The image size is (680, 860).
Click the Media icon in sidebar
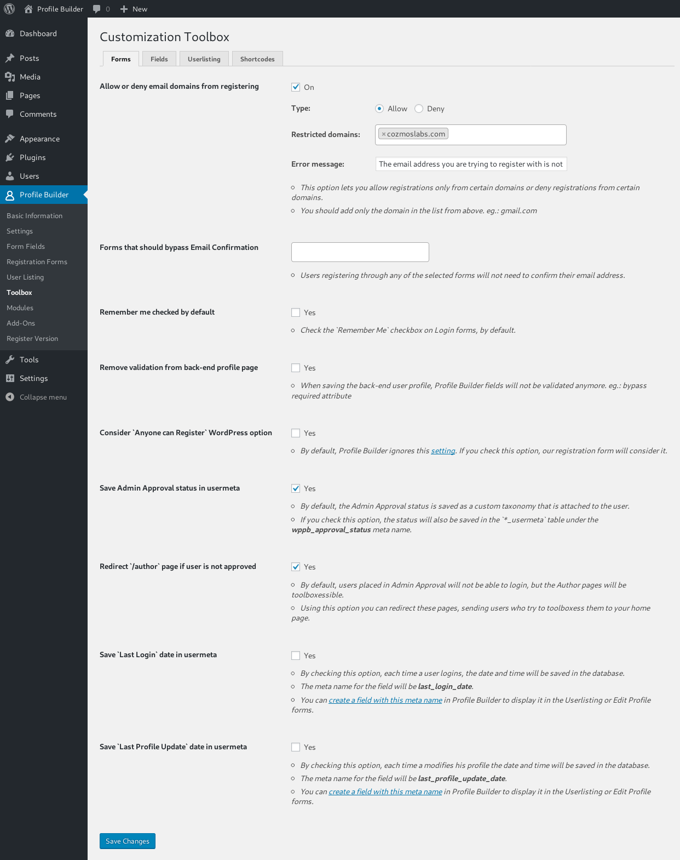10,77
